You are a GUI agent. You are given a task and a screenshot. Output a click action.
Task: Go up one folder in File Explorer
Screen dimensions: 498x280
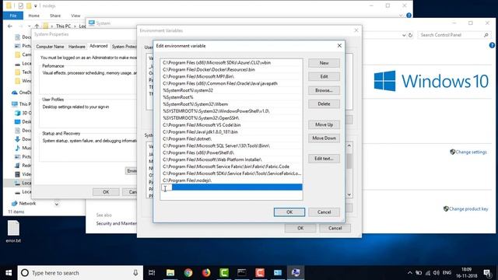click(37, 26)
